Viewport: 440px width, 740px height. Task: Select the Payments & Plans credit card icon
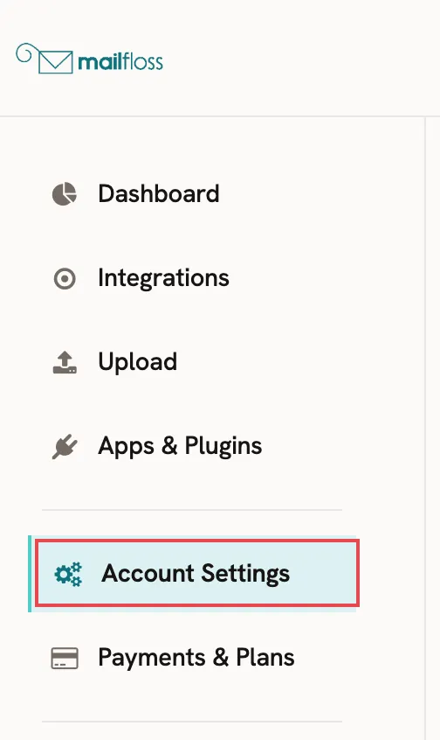pyautogui.click(x=65, y=658)
